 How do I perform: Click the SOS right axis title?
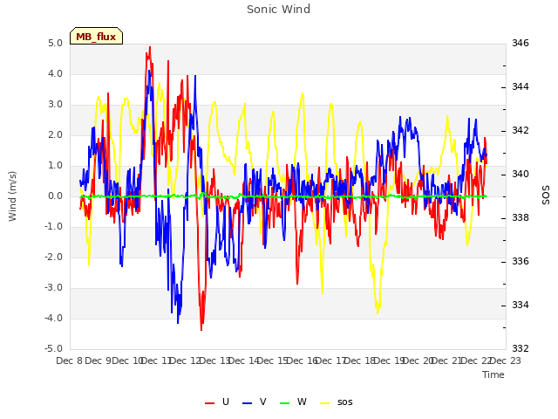(x=546, y=195)
